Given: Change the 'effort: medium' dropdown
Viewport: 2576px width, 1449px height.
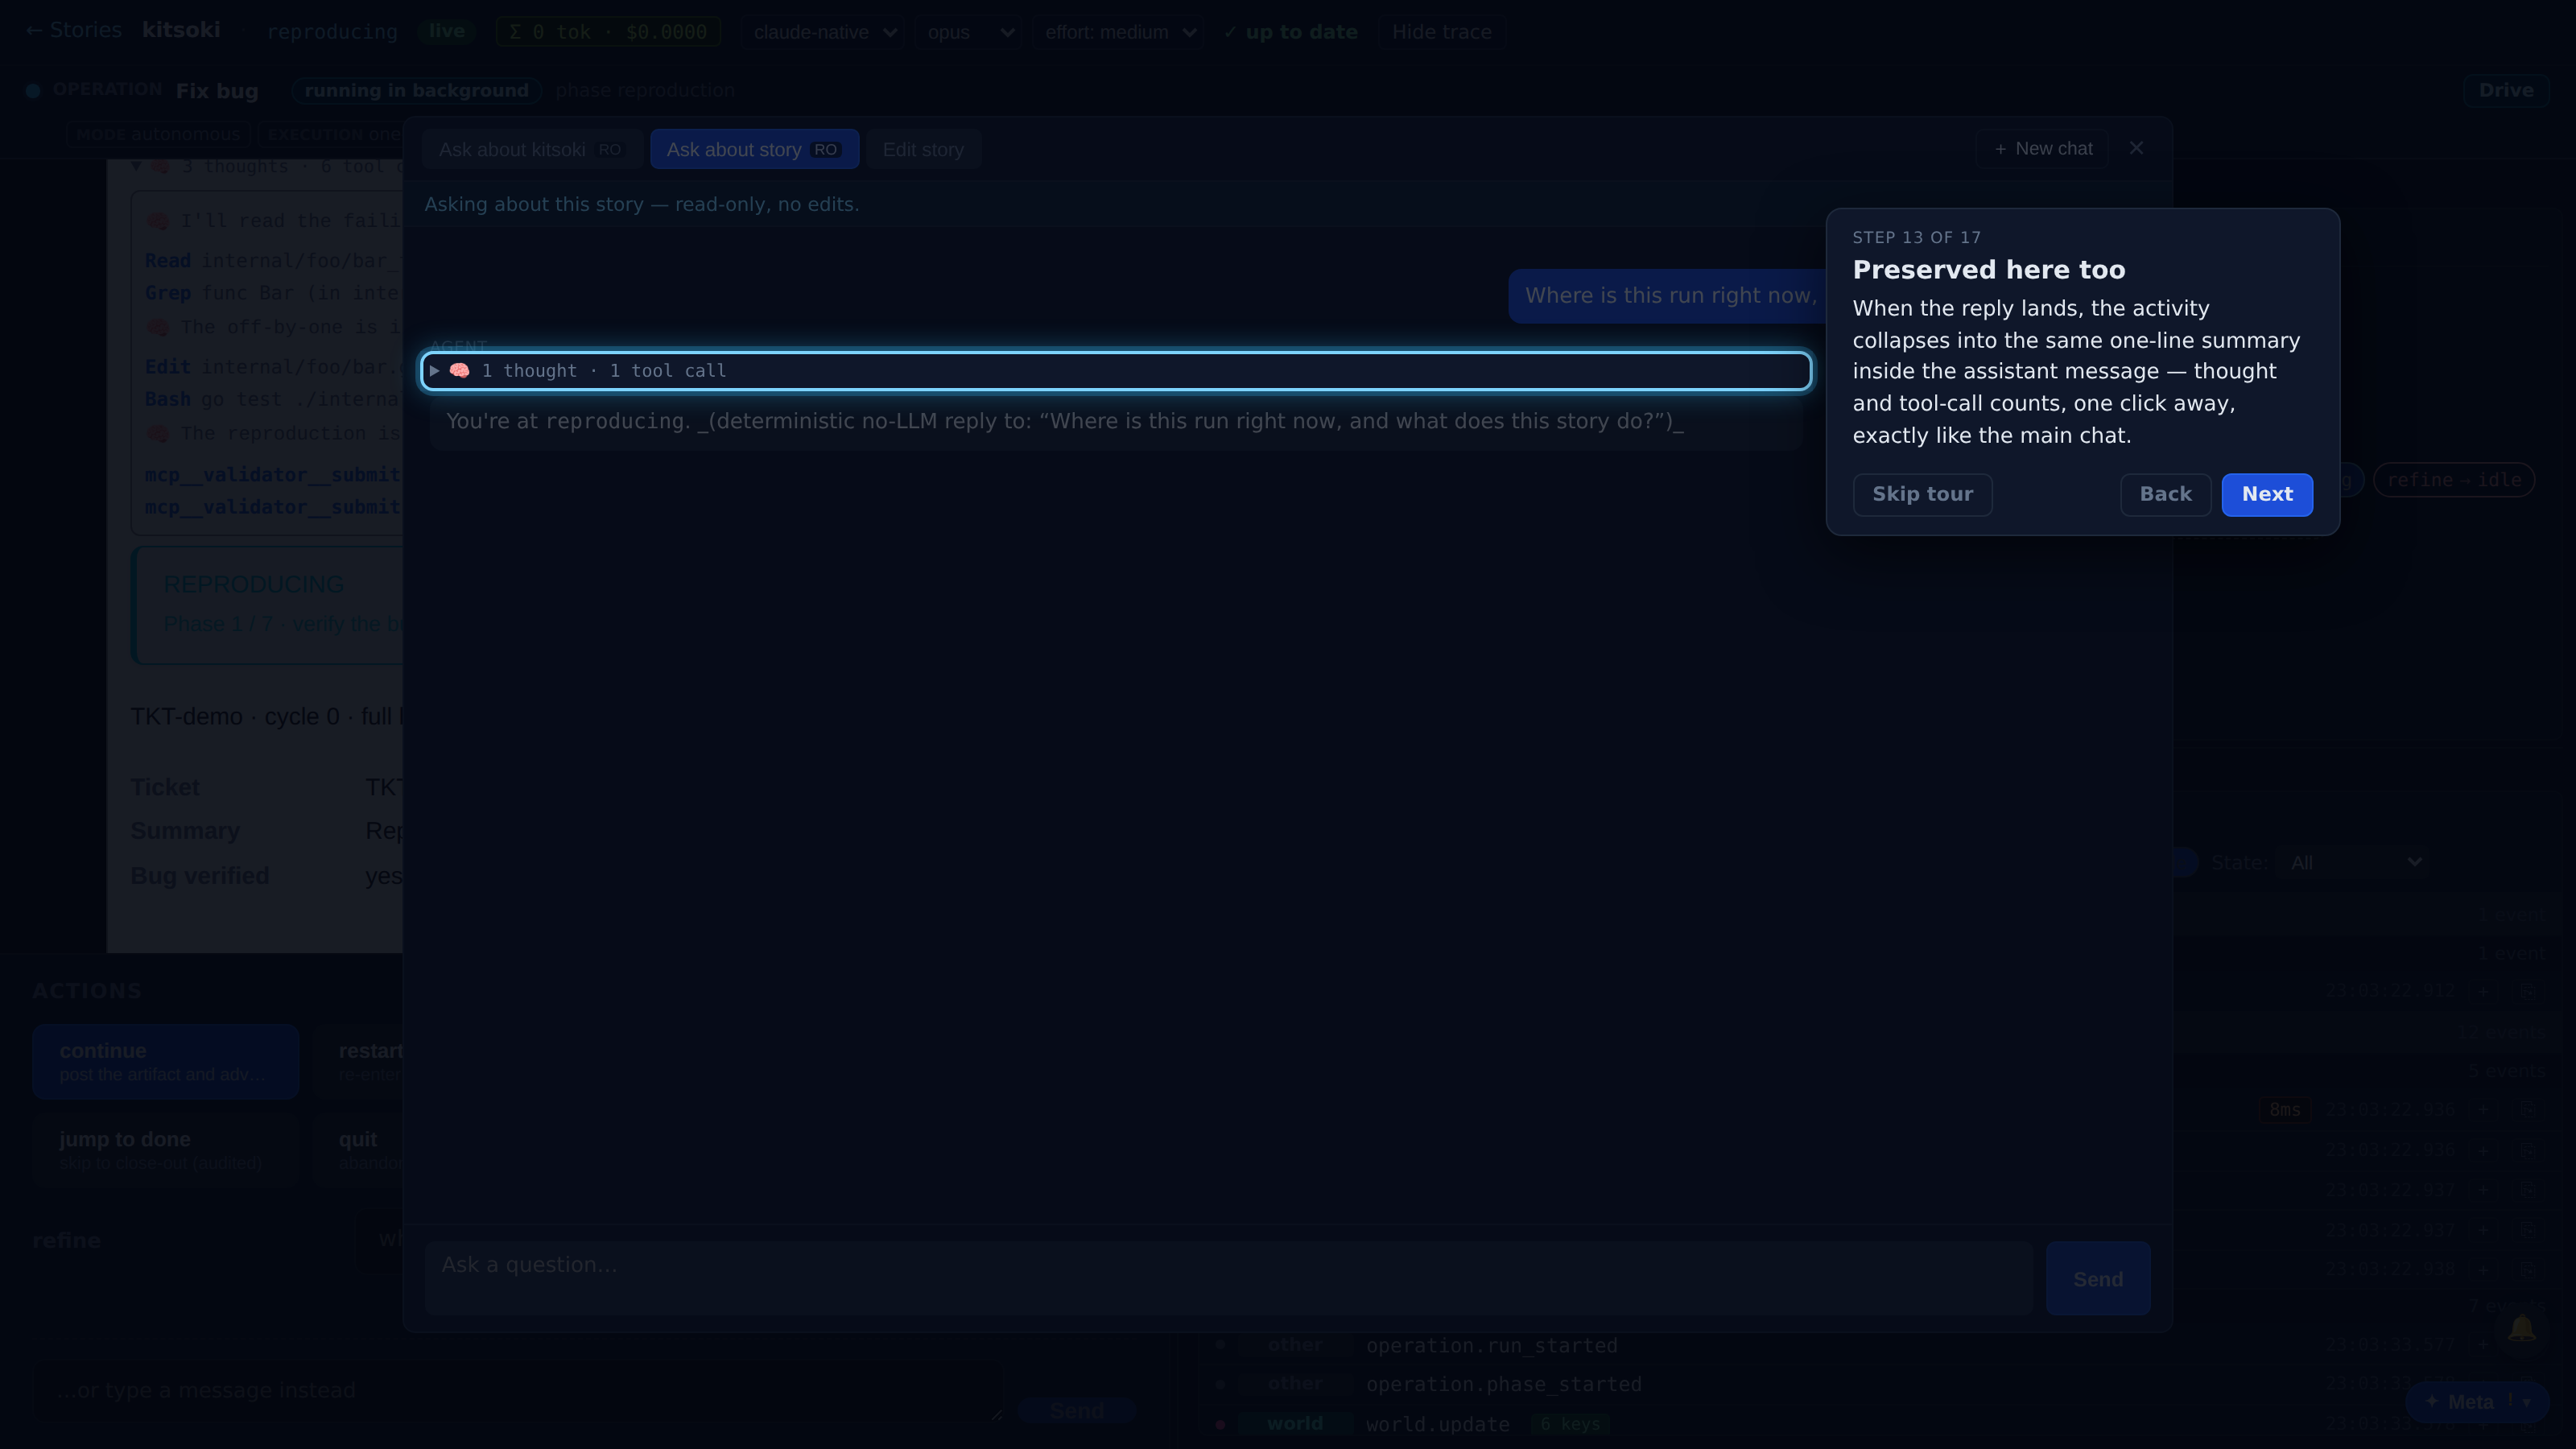Looking at the screenshot, I should (x=1118, y=32).
